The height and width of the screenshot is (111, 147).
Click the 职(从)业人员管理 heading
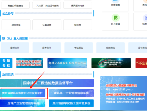15,38
